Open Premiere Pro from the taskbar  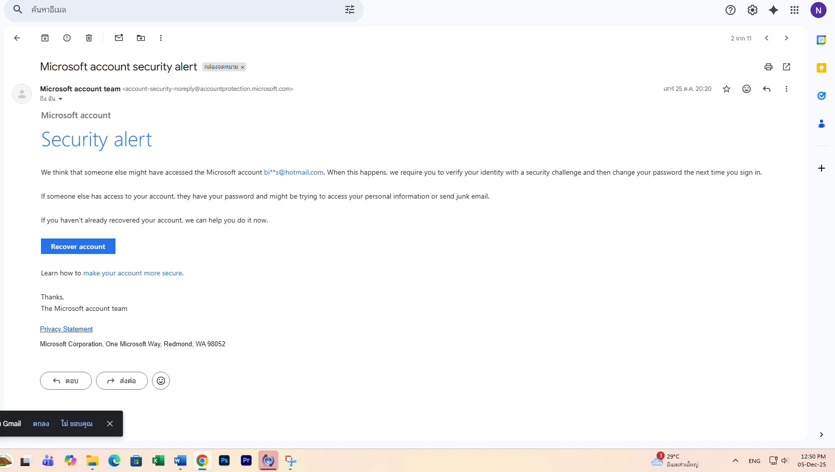246,461
